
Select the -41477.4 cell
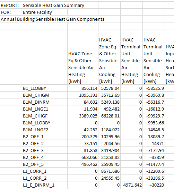click(x=154, y=164)
